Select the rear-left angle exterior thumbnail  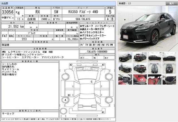[x=140, y=69]
